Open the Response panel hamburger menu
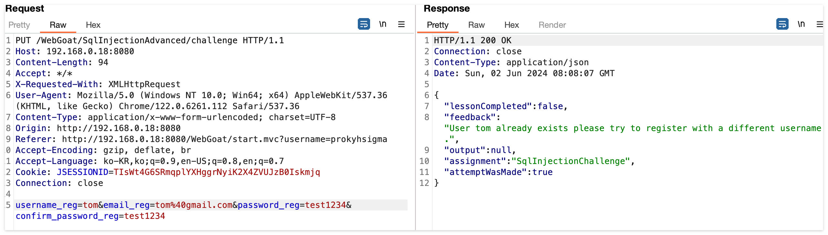 [x=820, y=24]
